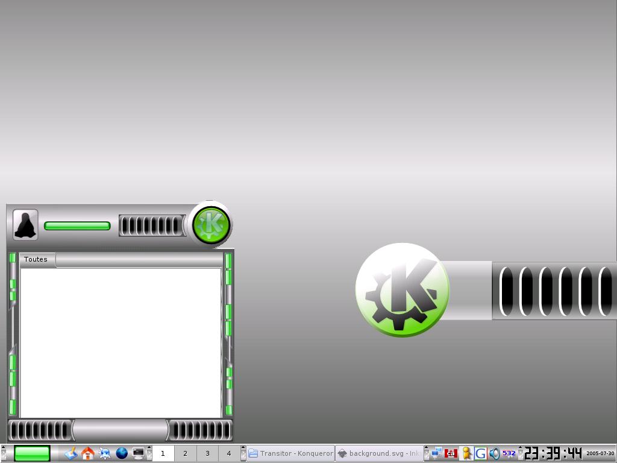Launch the desktop access icon with a pencil
This screenshot has height=463, width=617.
click(x=71, y=453)
